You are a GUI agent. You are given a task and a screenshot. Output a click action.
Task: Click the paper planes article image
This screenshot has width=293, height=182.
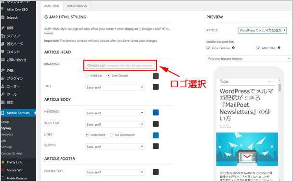pyautogui.click(x=247, y=149)
